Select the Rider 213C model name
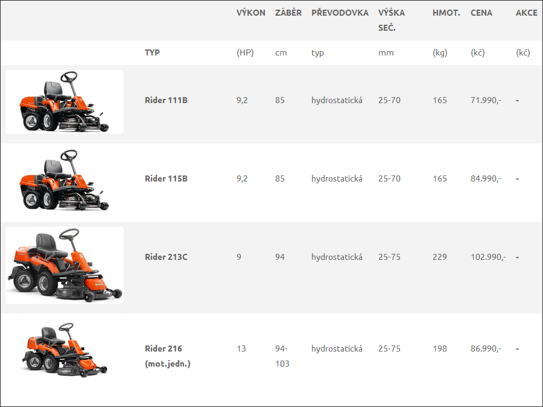This screenshot has width=543, height=407. pyautogui.click(x=166, y=257)
